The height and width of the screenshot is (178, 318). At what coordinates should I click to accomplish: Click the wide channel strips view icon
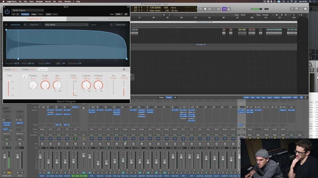[x=305, y=98]
